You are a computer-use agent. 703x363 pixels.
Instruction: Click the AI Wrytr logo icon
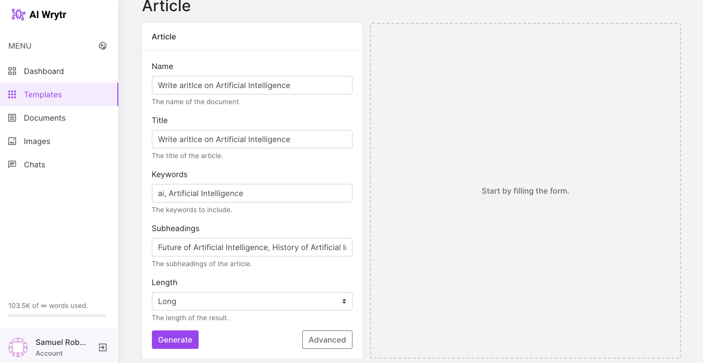coord(18,15)
